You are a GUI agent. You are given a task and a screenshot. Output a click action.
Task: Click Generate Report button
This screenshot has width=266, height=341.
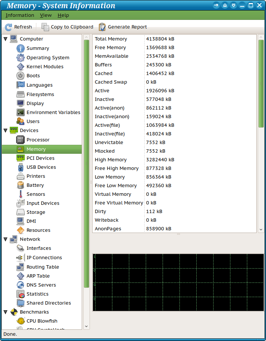coord(123,27)
